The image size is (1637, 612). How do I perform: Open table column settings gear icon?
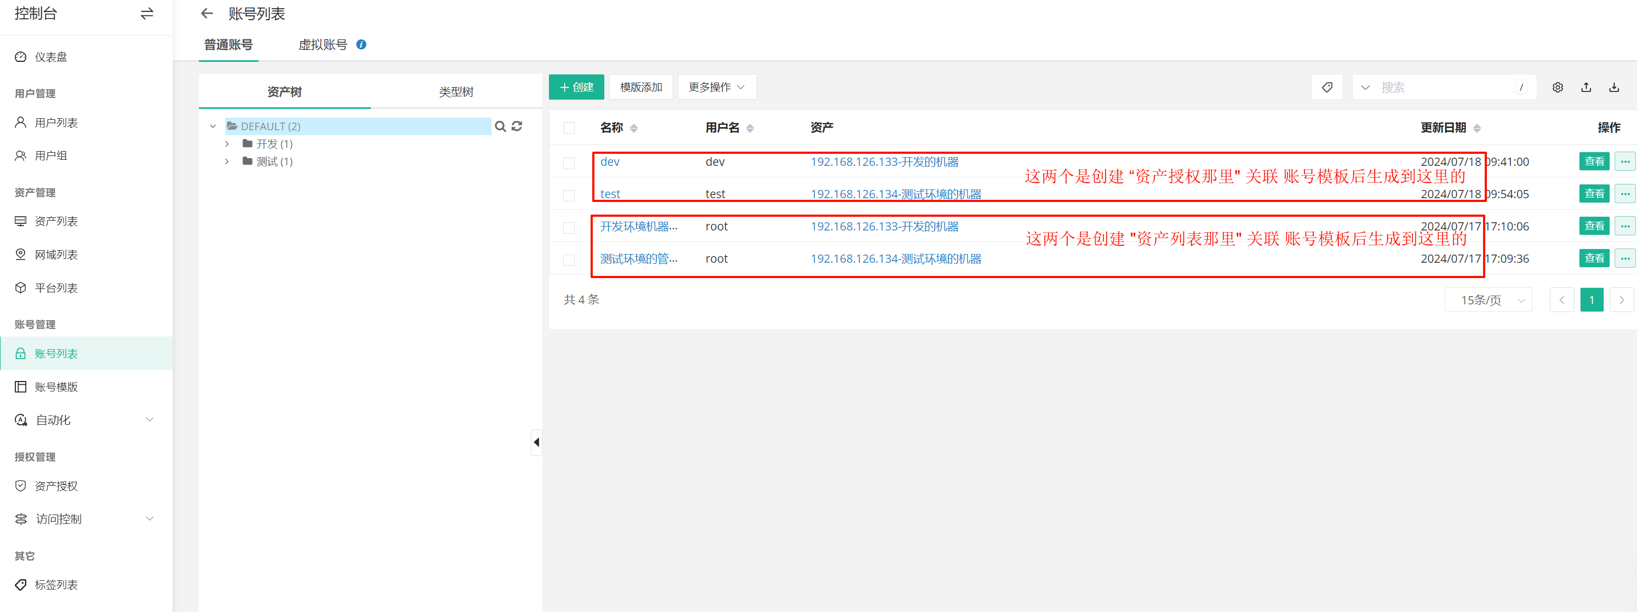tap(1557, 87)
